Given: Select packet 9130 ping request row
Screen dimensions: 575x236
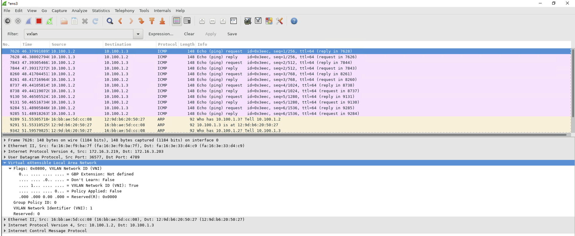Looking at the screenshot, I should pyautogui.click(x=286, y=97).
